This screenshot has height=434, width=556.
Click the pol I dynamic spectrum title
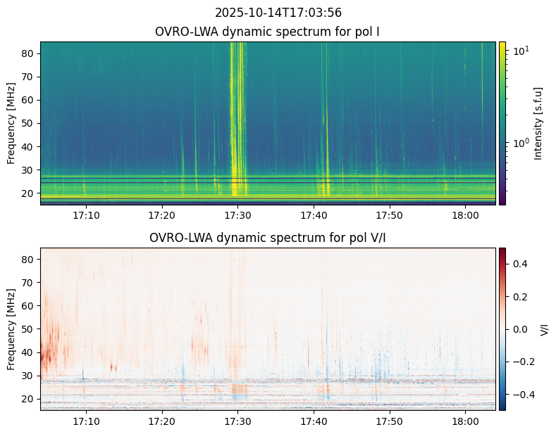[x=267, y=32]
